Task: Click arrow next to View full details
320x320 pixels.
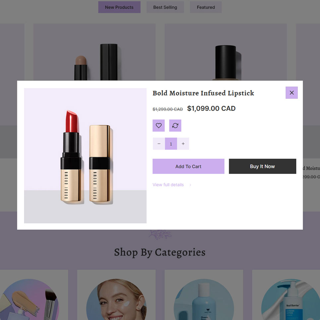Action: click(x=190, y=185)
